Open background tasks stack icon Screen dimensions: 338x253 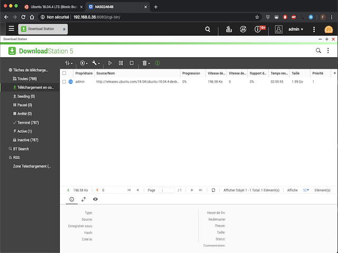pos(229,29)
